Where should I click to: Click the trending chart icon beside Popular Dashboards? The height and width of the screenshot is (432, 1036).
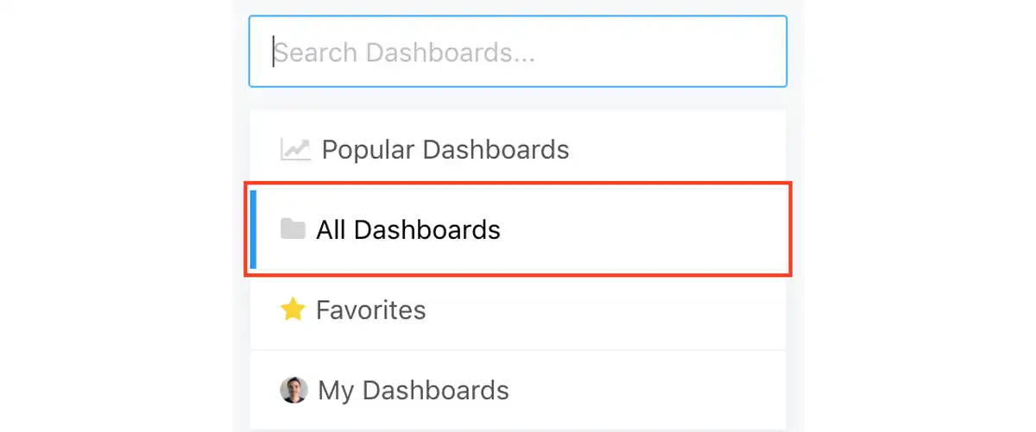pyautogui.click(x=295, y=150)
